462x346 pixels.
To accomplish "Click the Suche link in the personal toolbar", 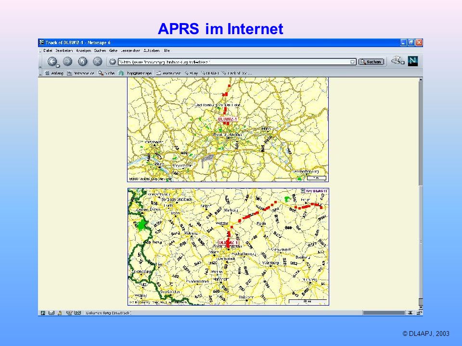I will click(x=106, y=73).
